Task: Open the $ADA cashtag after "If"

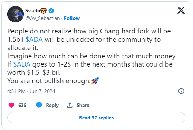Action: click(22, 64)
